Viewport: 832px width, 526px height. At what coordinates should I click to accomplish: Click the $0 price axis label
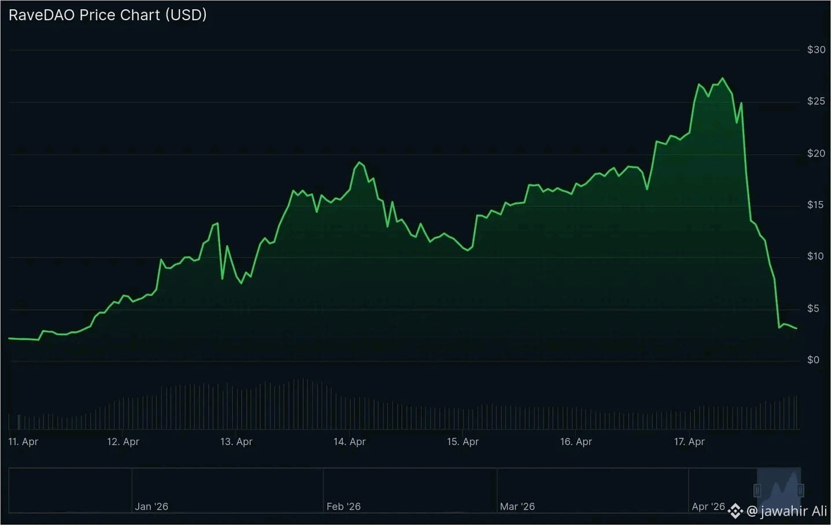click(813, 360)
